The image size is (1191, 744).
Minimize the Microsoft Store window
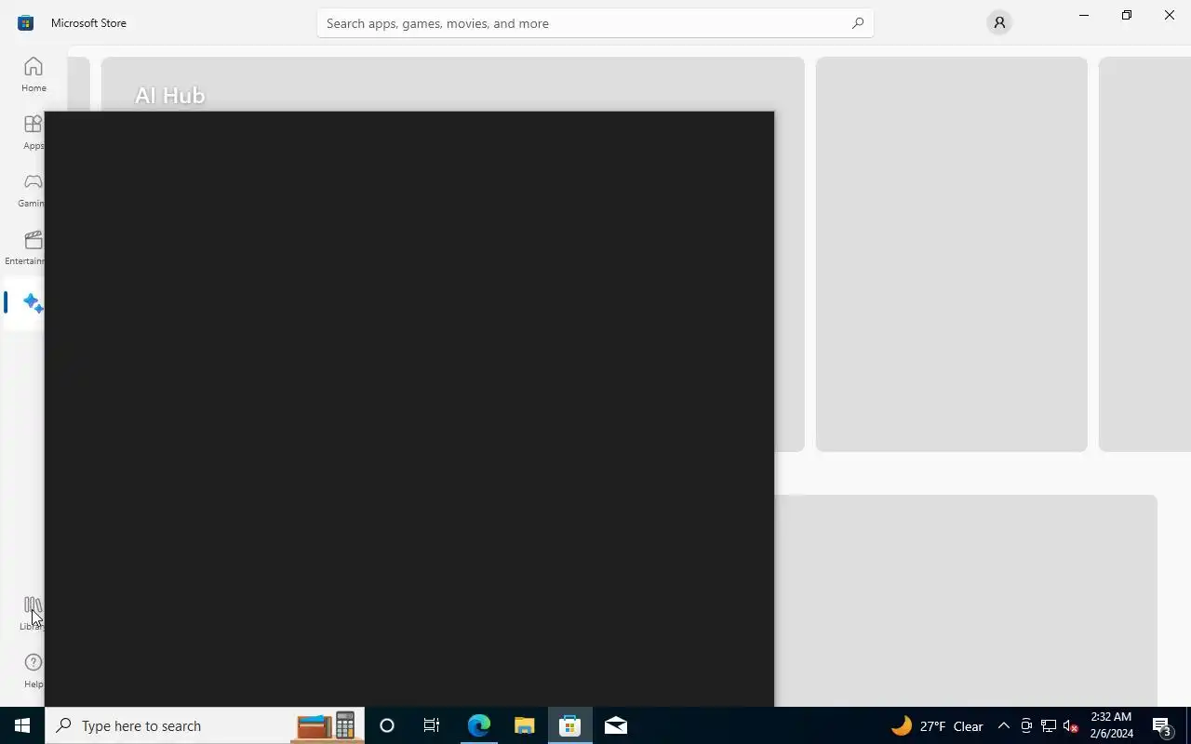pyautogui.click(x=1084, y=16)
